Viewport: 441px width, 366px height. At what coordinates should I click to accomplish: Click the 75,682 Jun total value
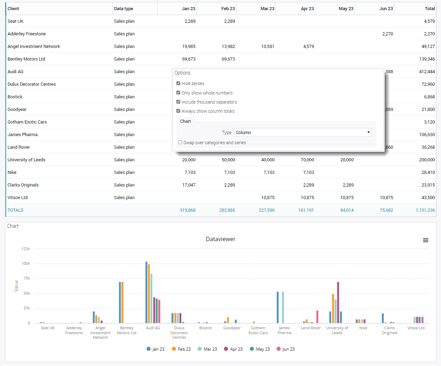coord(386,210)
